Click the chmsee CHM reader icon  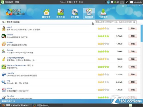point(4,51)
